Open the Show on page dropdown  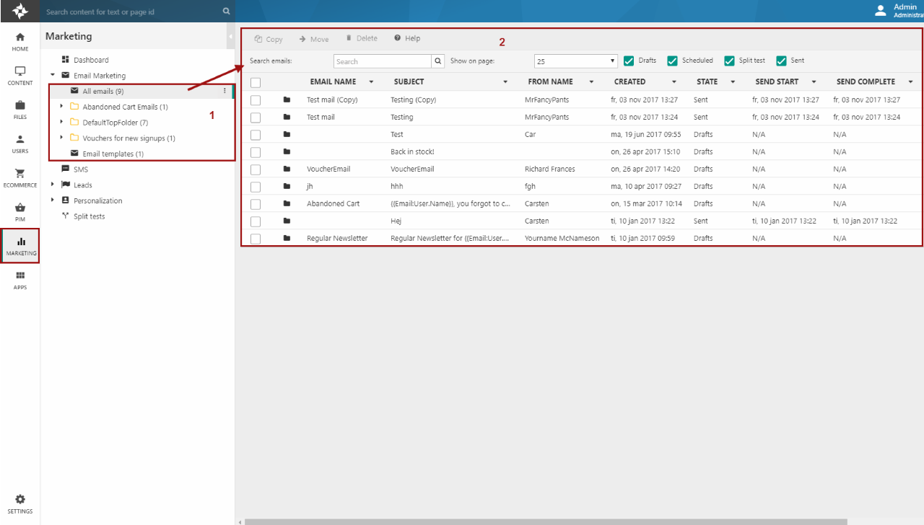[x=575, y=61]
